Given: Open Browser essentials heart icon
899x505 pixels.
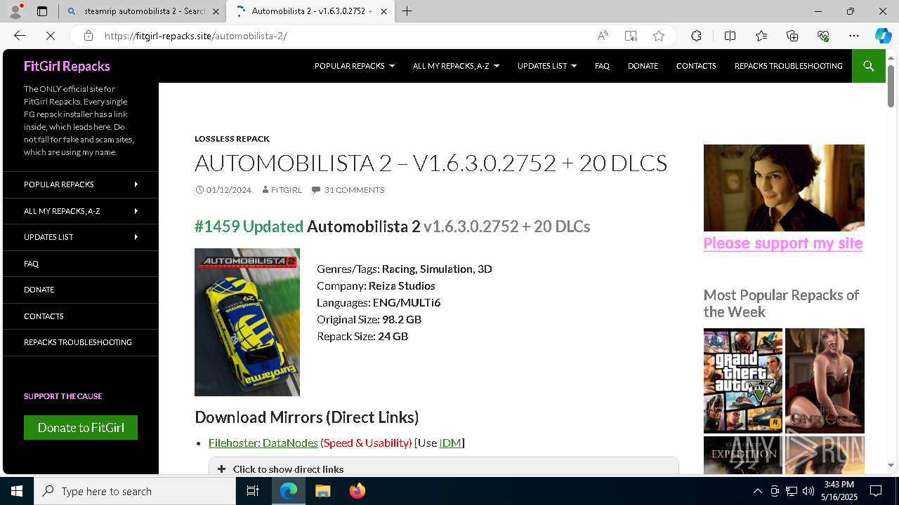Looking at the screenshot, I should pos(823,36).
